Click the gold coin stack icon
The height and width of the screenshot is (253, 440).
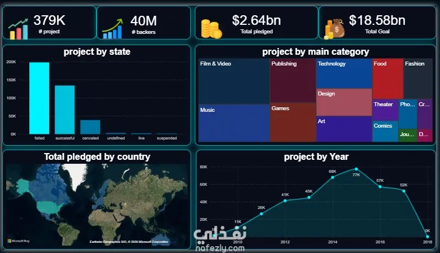click(211, 29)
